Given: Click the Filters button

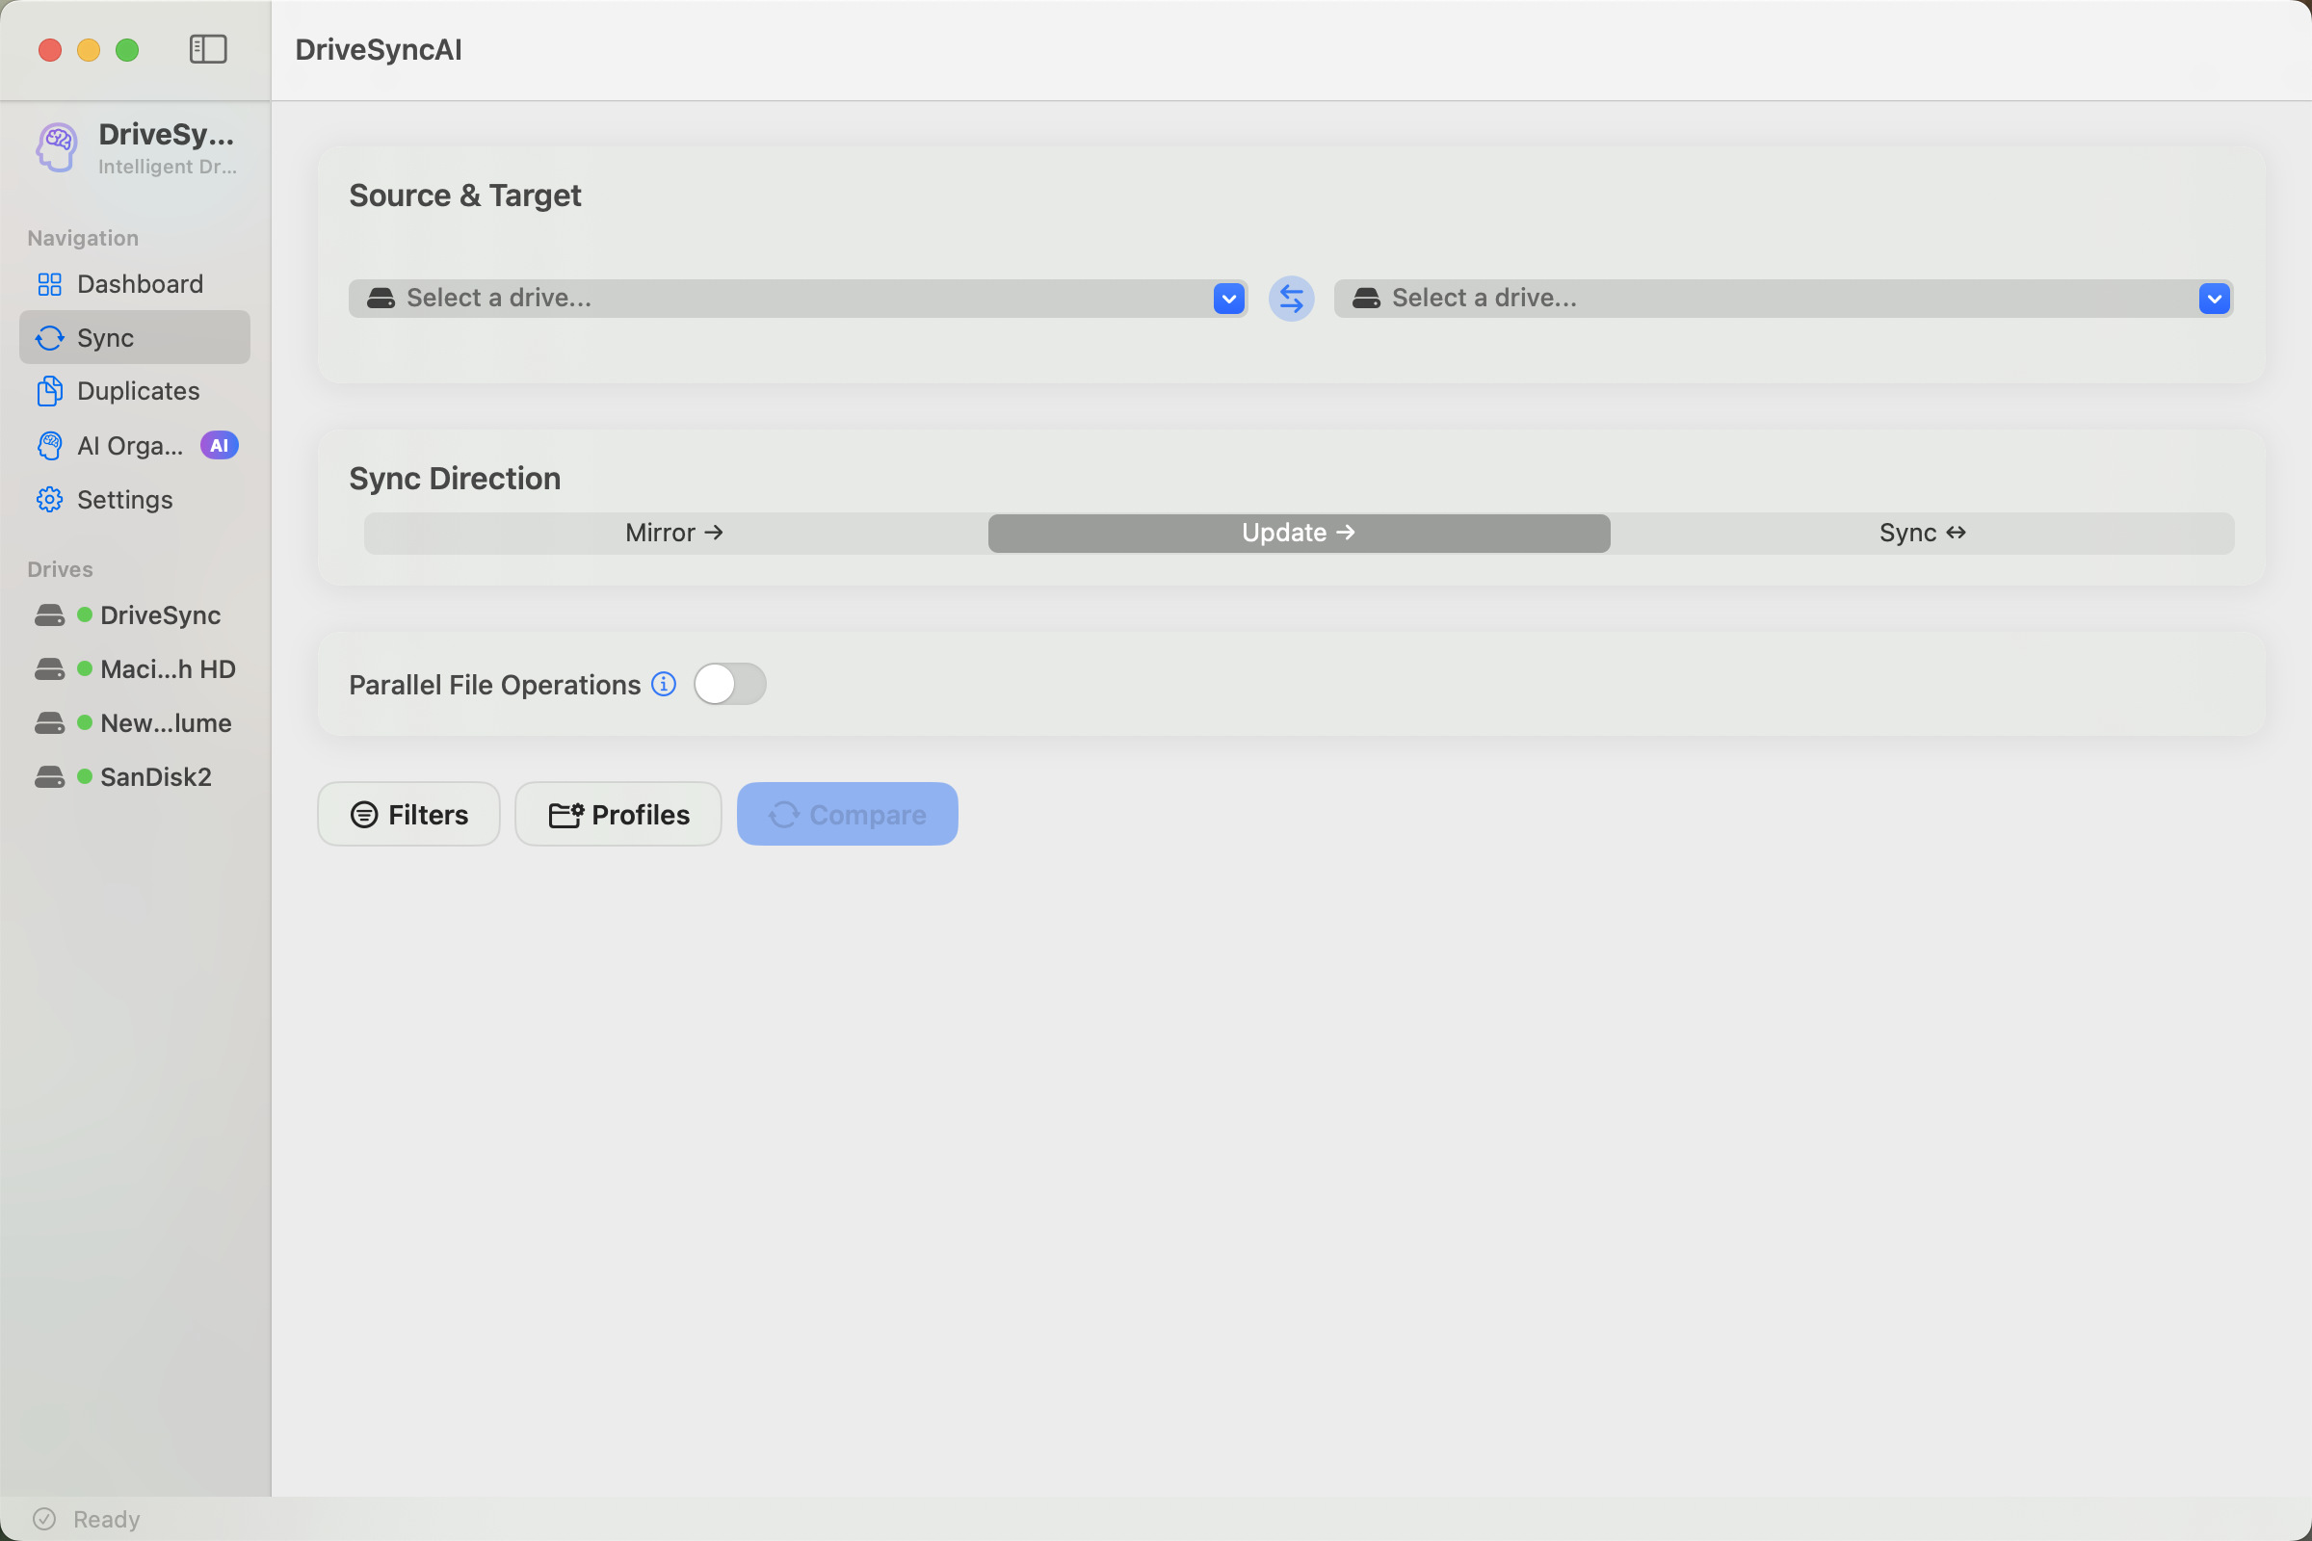Looking at the screenshot, I should coord(408,814).
